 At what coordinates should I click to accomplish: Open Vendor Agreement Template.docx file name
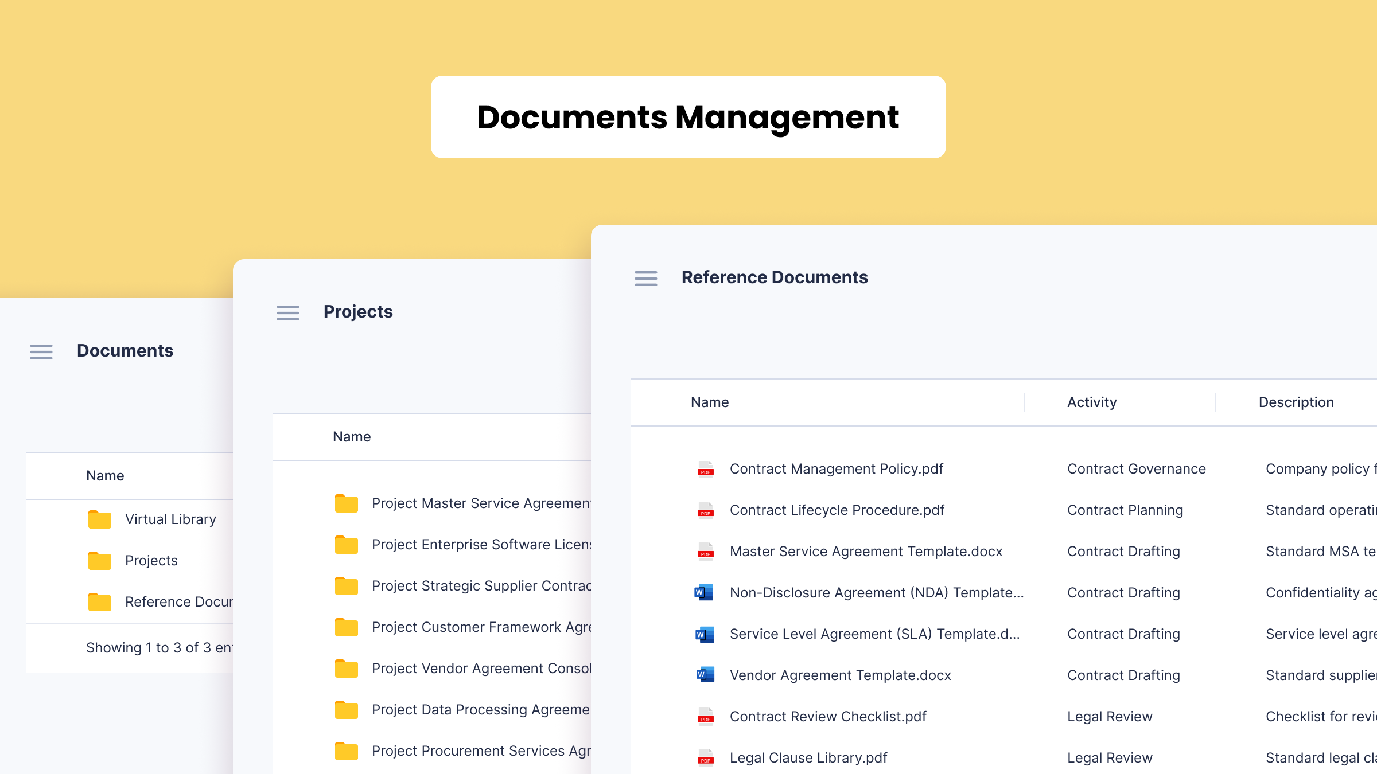[841, 675]
